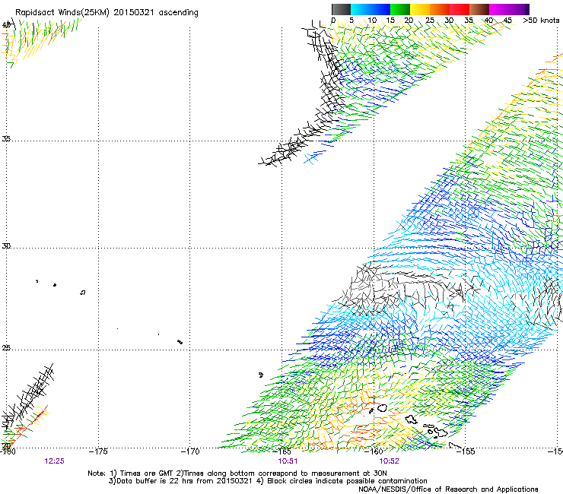The image size is (563, 494).
Task: Click the '35' latitude axis label
Action: (6, 138)
